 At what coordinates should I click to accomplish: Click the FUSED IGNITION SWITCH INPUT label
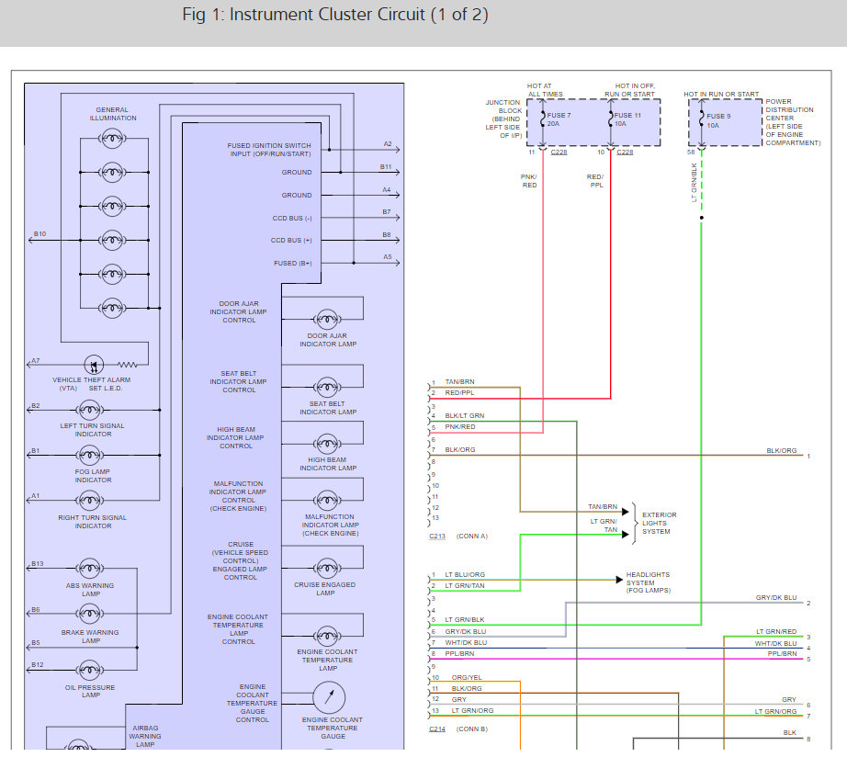click(x=269, y=150)
